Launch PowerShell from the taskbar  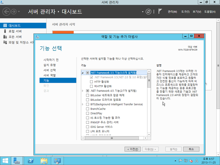[x=31, y=161]
